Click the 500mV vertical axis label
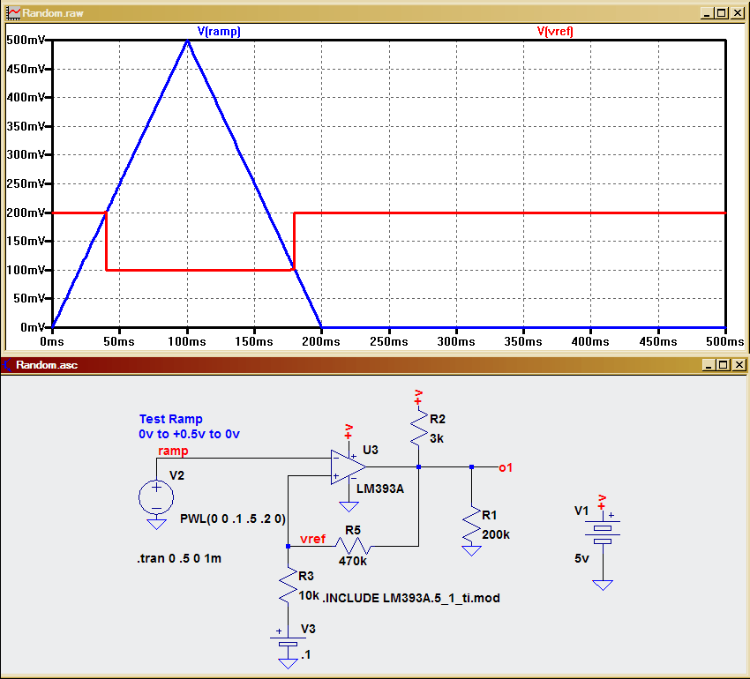 26,40
